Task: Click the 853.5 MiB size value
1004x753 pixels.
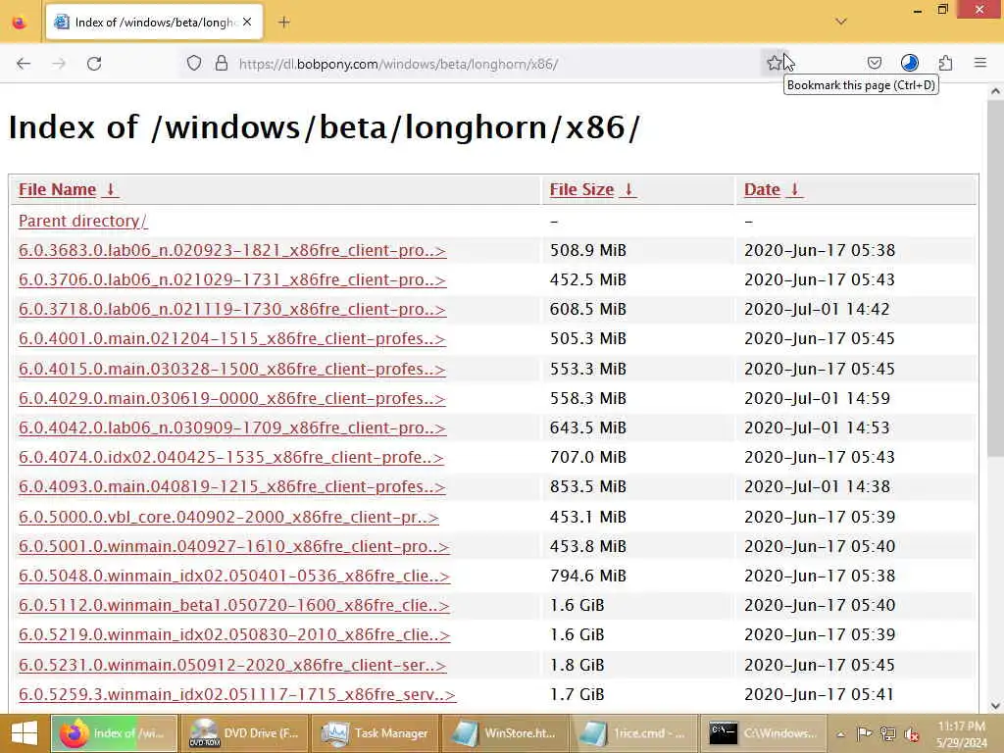Action: coord(588,486)
